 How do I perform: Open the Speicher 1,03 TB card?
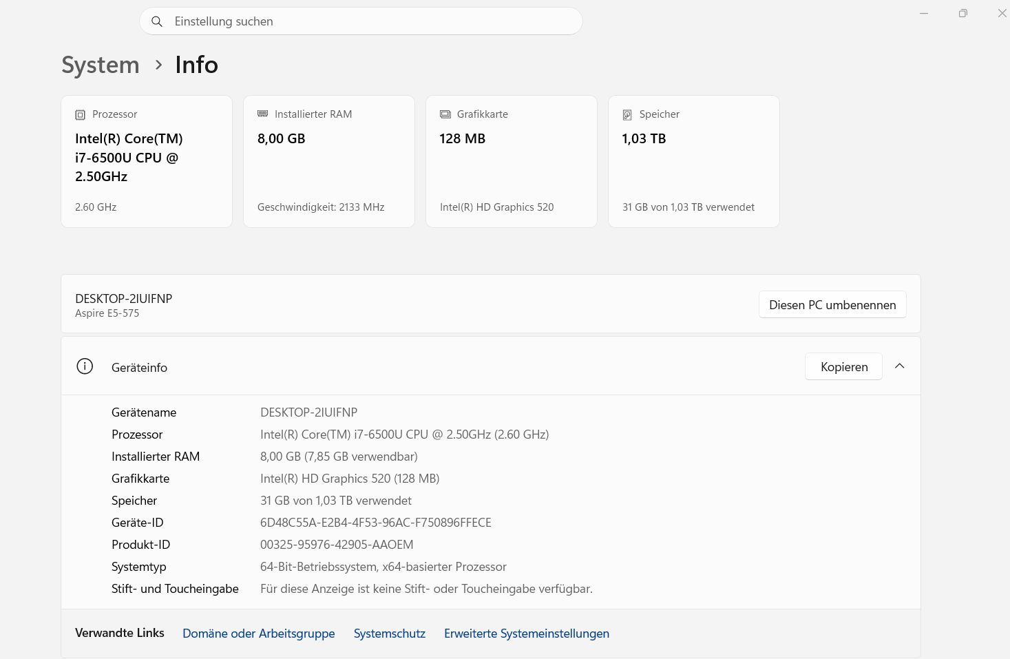(694, 161)
